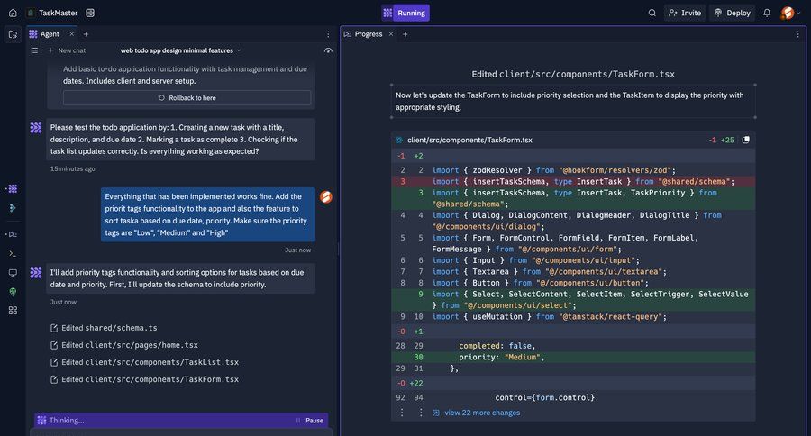Open the Assistant arrow icon in sidebar
The image size is (811, 436).
click(13, 208)
